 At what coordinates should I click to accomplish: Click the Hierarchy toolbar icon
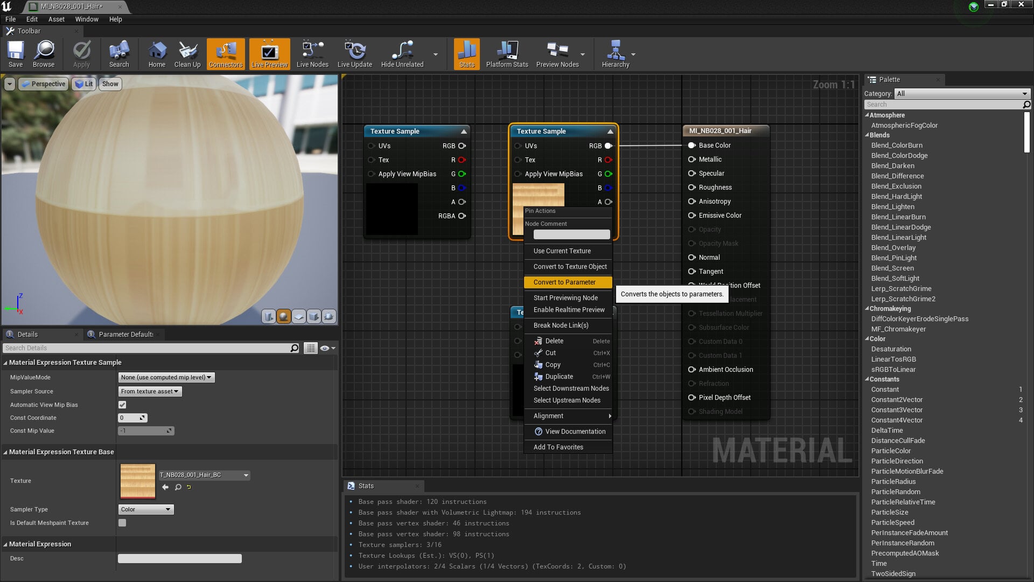pos(616,54)
